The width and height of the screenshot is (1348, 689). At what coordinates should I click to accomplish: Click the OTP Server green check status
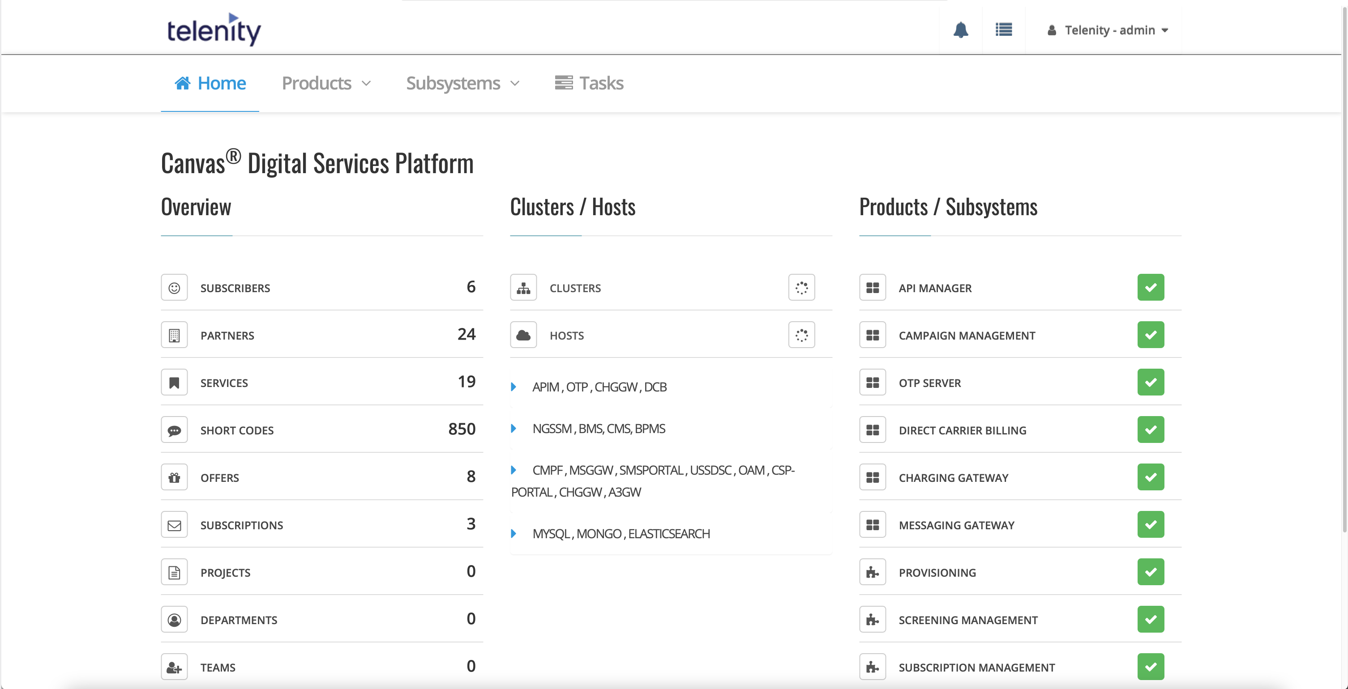(1151, 383)
